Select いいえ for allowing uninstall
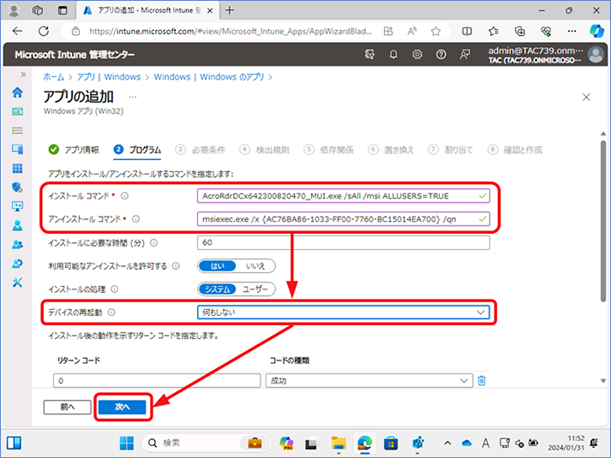This screenshot has height=458, width=611. click(x=255, y=266)
